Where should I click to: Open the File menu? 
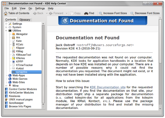pyautogui.click(x=7, y=8)
